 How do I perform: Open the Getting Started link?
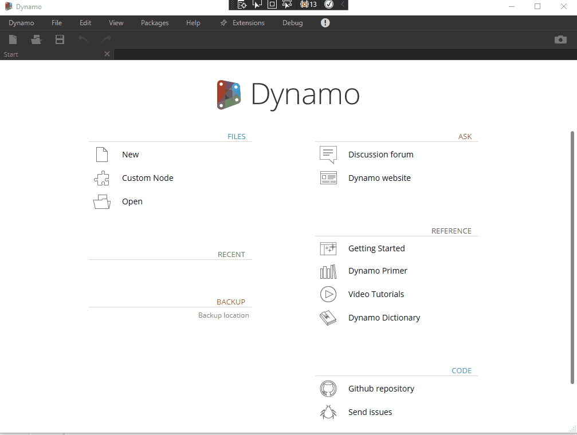(x=376, y=248)
